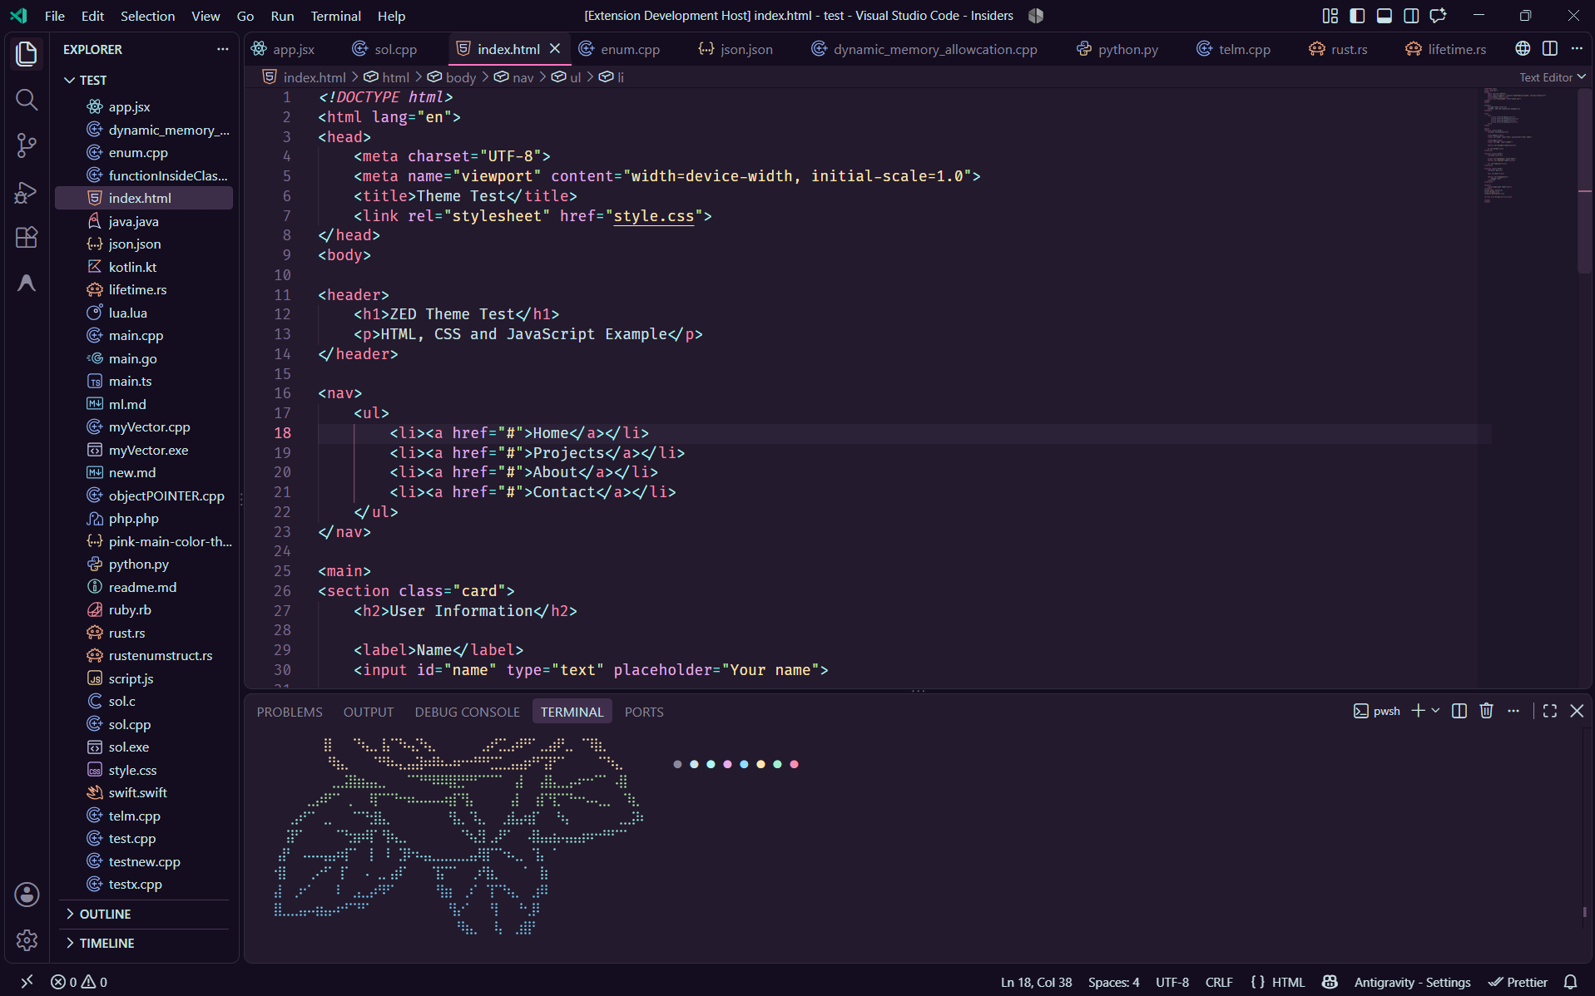Open the Manage gear menu
Image resolution: width=1595 pixels, height=996 pixels.
(27, 940)
